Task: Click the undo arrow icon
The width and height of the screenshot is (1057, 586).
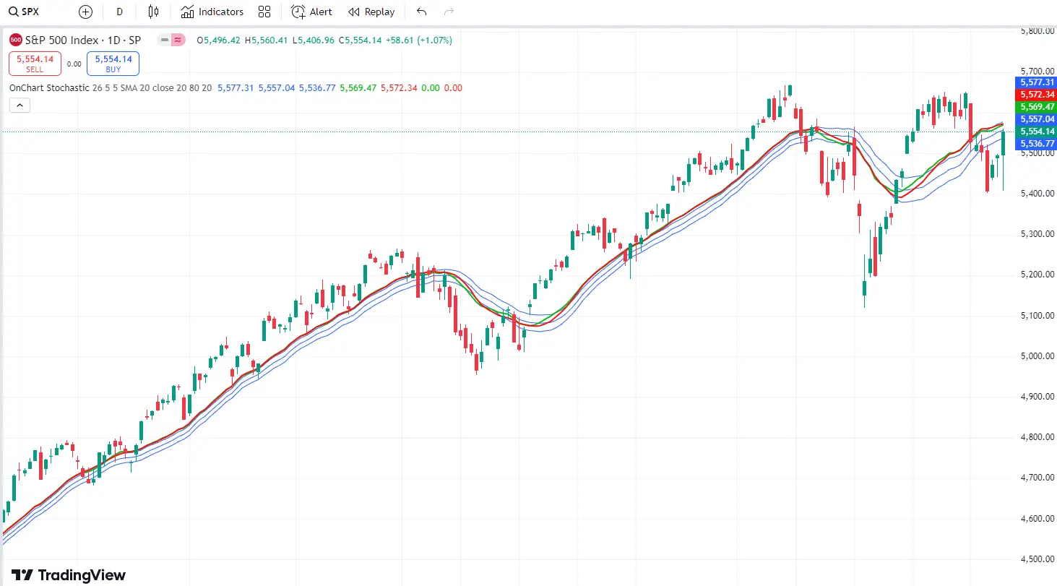Action: click(421, 12)
